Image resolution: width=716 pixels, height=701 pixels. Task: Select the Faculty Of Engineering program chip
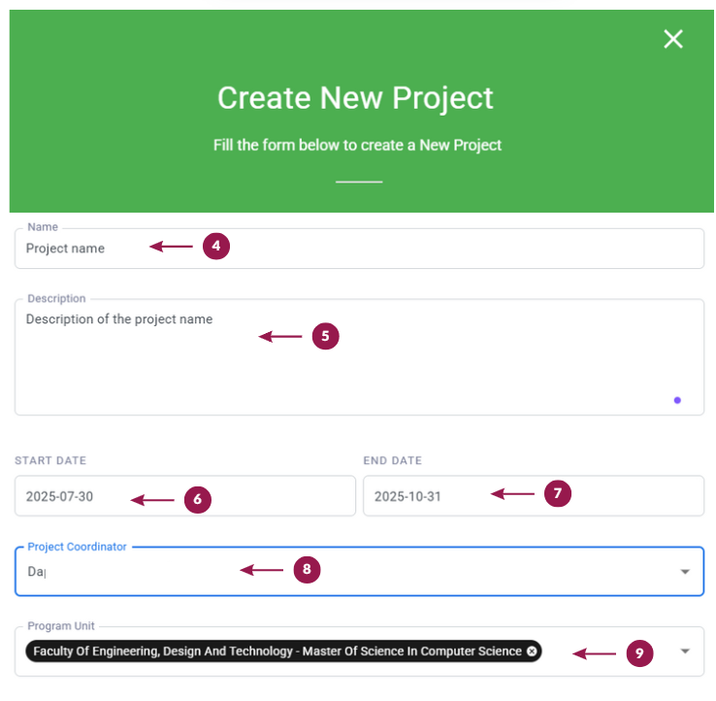click(x=283, y=651)
